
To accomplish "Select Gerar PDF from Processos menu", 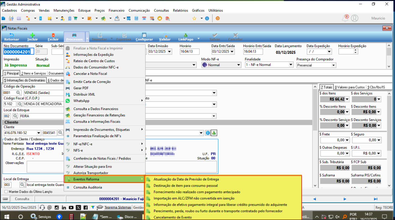I will (x=81, y=88).
